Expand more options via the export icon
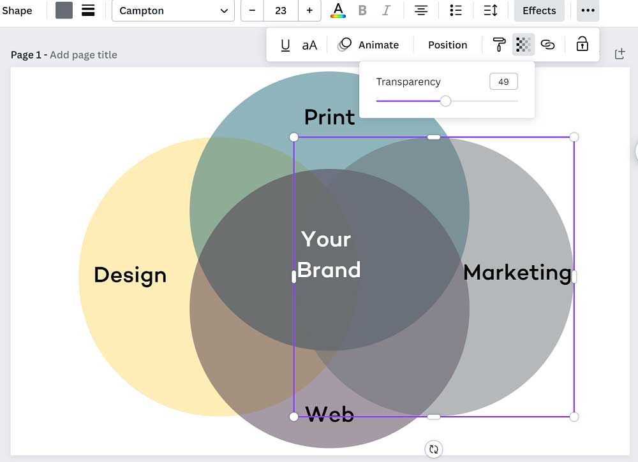638x462 pixels. (x=619, y=54)
